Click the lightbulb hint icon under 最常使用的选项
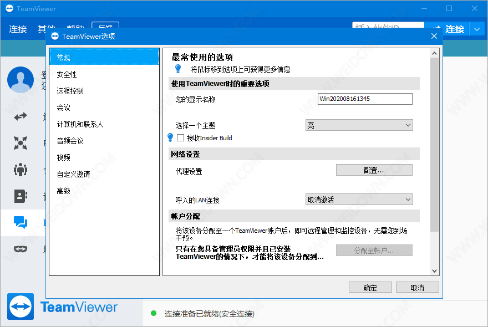This screenshot has height=327, width=488. (x=178, y=69)
